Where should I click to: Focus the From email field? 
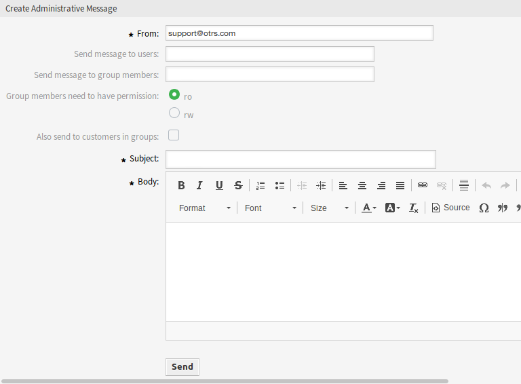coord(299,33)
